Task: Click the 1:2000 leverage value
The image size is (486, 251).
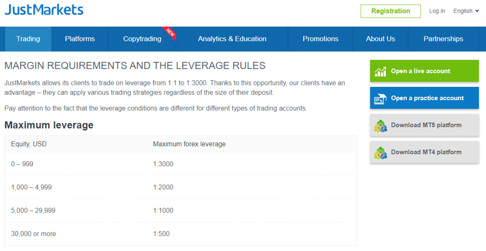Action: [x=163, y=187]
